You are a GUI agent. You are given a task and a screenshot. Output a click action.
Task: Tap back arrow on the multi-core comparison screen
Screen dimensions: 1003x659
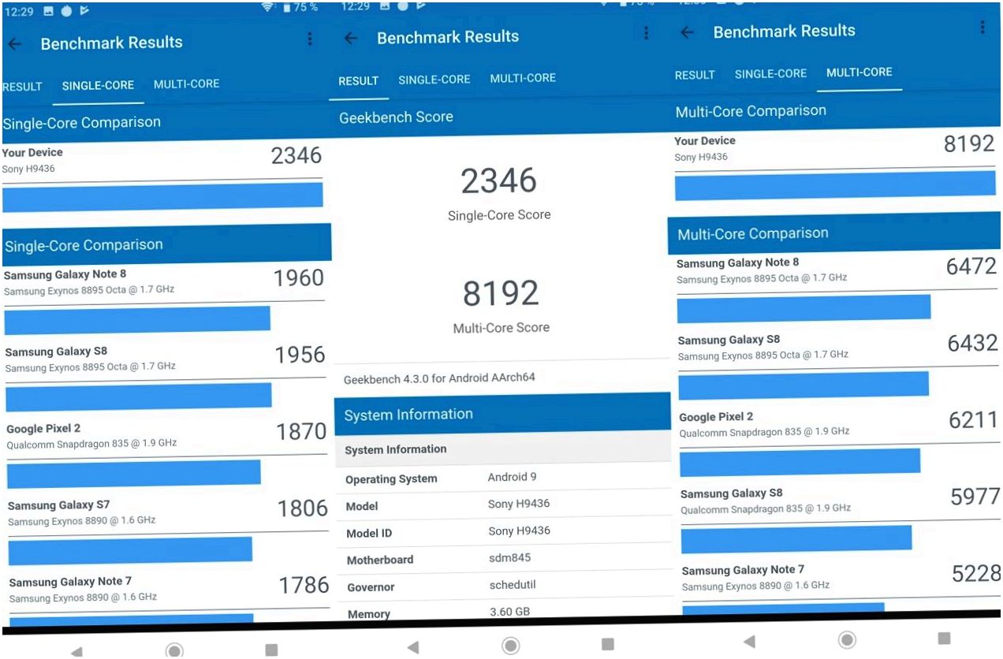[688, 32]
